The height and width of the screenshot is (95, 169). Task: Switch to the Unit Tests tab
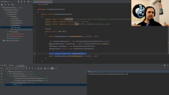click(x=4, y=65)
